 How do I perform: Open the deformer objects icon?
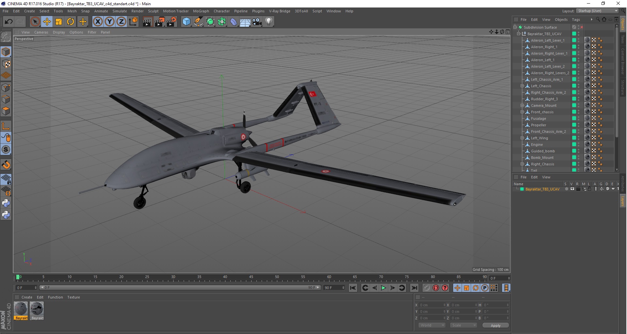click(234, 22)
